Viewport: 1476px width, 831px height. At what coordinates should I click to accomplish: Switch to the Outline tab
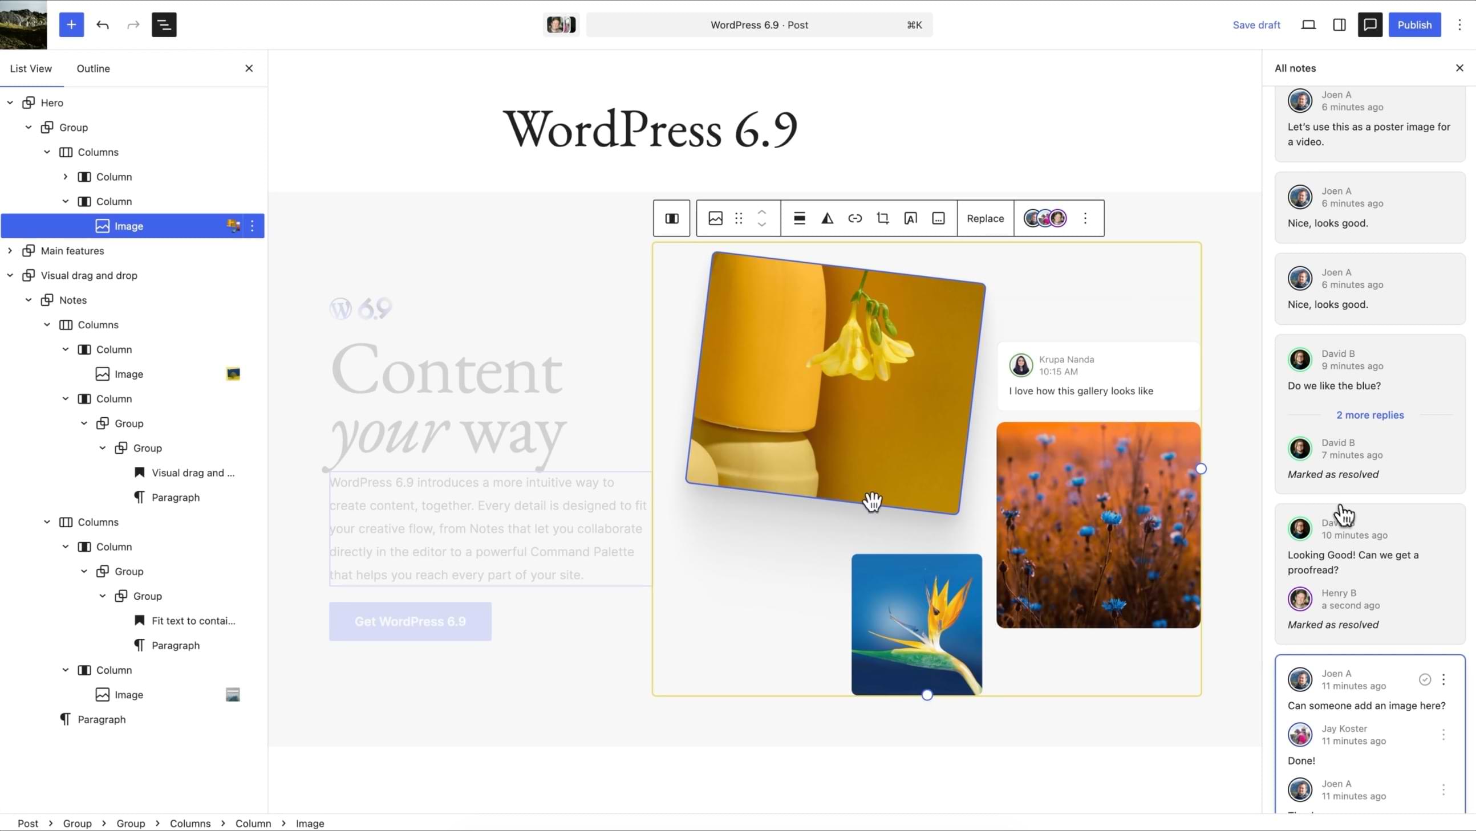[x=93, y=68]
